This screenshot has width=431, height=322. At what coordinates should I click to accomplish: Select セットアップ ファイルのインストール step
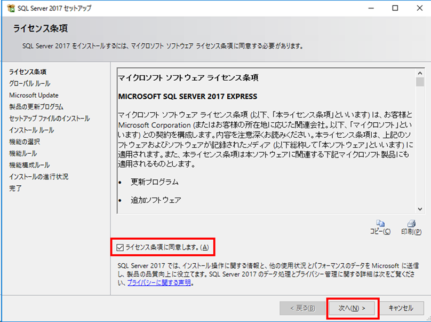50,119
